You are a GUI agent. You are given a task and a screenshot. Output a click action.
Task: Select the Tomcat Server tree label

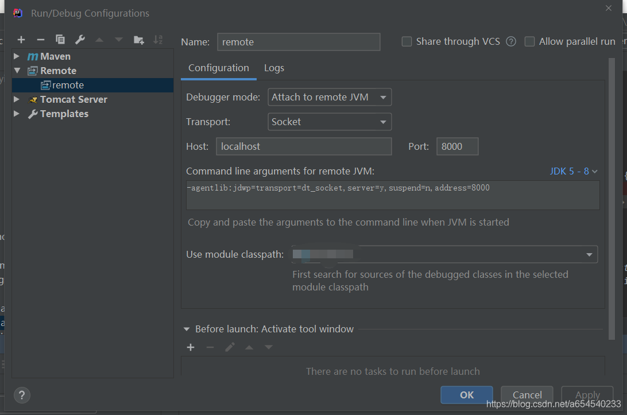73,99
